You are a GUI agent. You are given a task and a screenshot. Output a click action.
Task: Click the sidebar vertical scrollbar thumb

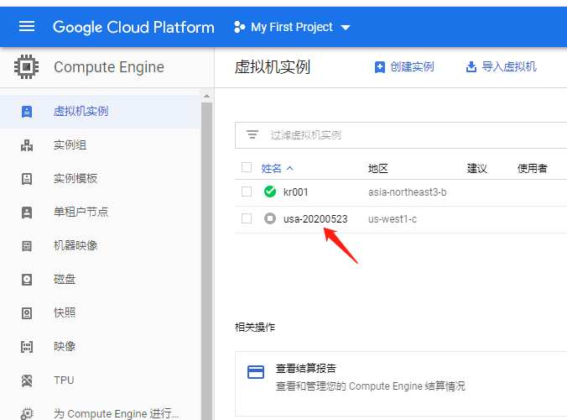click(x=206, y=260)
